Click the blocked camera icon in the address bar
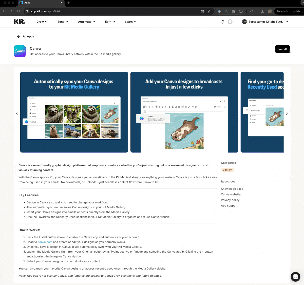 [203, 11]
